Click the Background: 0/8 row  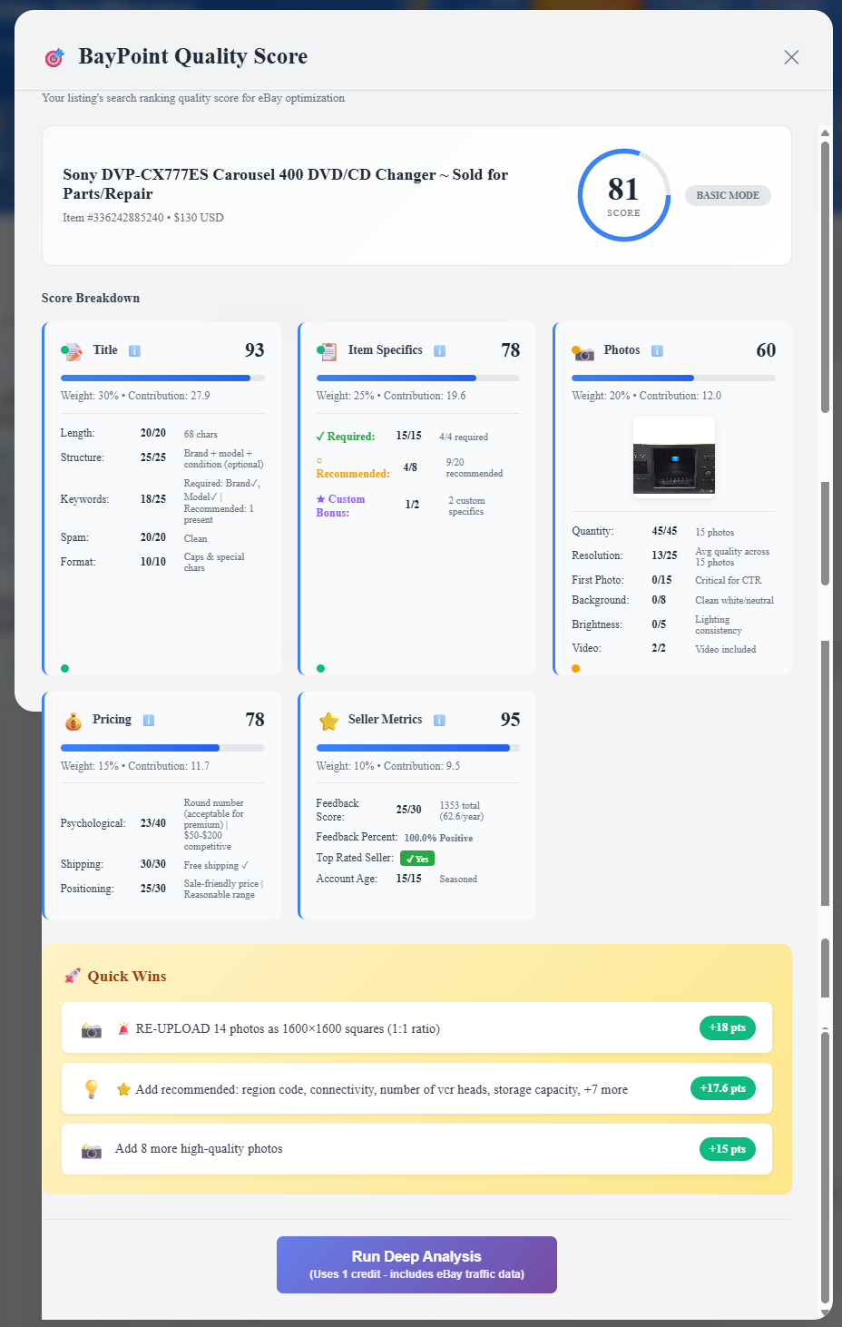tap(673, 600)
